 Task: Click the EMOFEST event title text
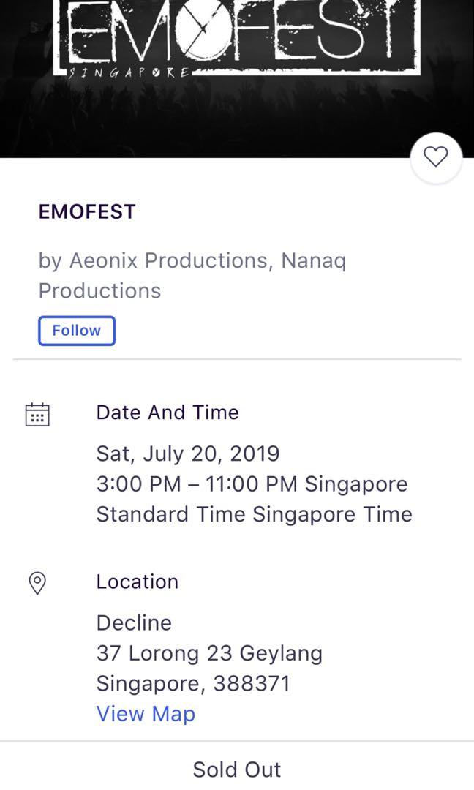pos(87,212)
